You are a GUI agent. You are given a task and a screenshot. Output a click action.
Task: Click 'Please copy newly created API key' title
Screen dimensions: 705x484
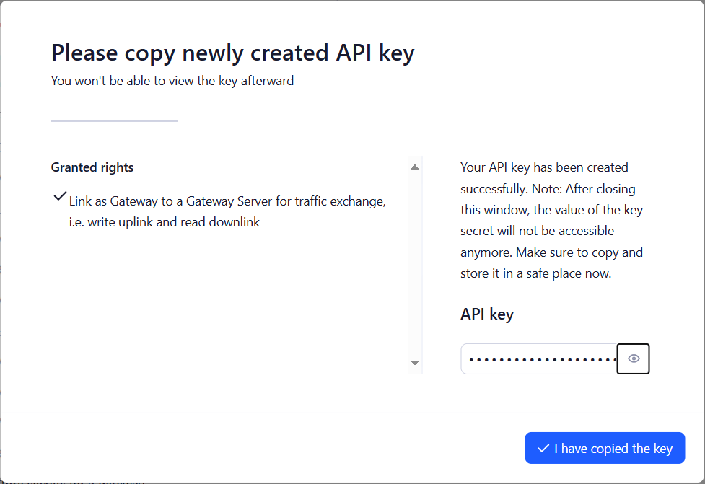pyautogui.click(x=233, y=53)
